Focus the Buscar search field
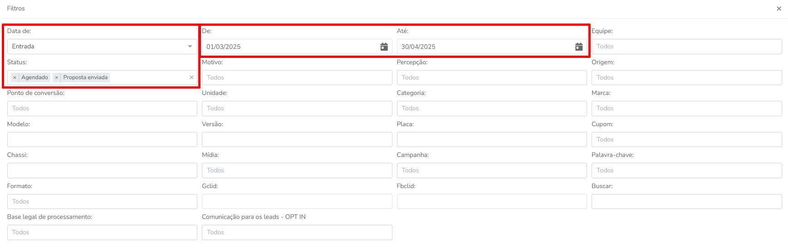Viewport: 788px width, 251px height. pos(686,201)
